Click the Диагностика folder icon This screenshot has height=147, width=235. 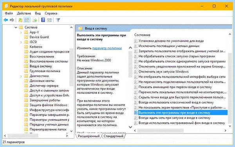26,76
